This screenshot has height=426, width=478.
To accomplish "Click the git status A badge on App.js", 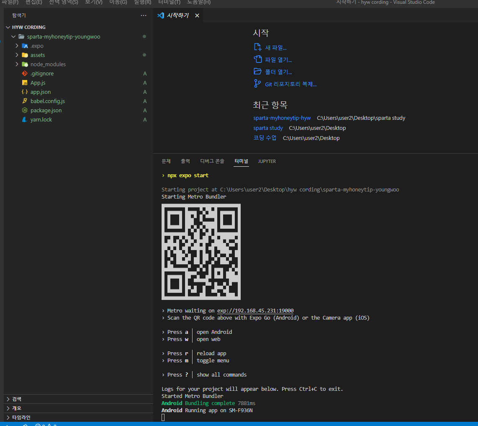I will tap(145, 83).
